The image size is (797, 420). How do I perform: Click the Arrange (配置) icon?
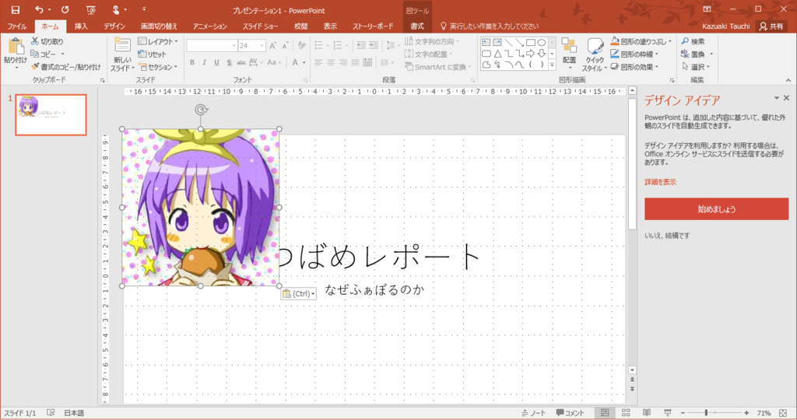pyautogui.click(x=569, y=45)
